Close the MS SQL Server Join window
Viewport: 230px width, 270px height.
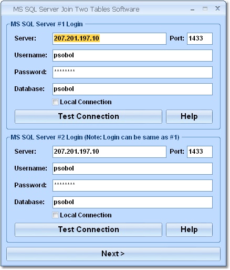pos(217,8)
